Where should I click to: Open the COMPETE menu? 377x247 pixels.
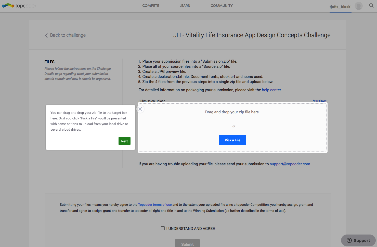click(x=151, y=6)
